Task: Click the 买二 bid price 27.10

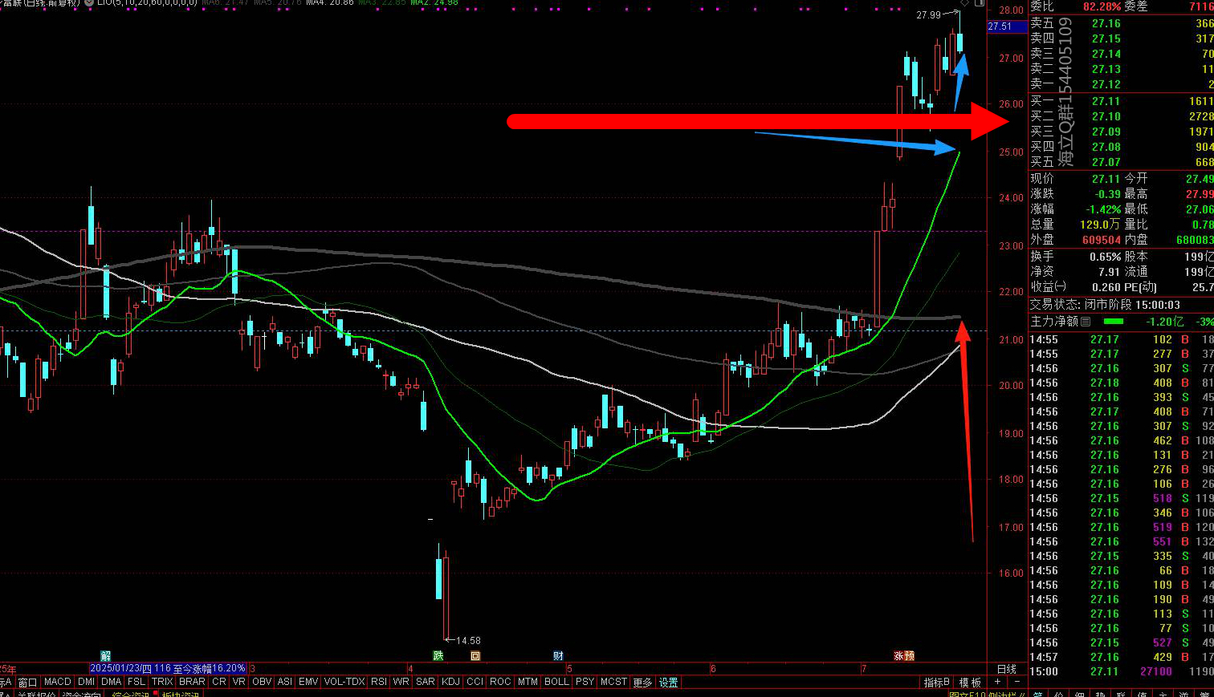Action: coord(1106,116)
